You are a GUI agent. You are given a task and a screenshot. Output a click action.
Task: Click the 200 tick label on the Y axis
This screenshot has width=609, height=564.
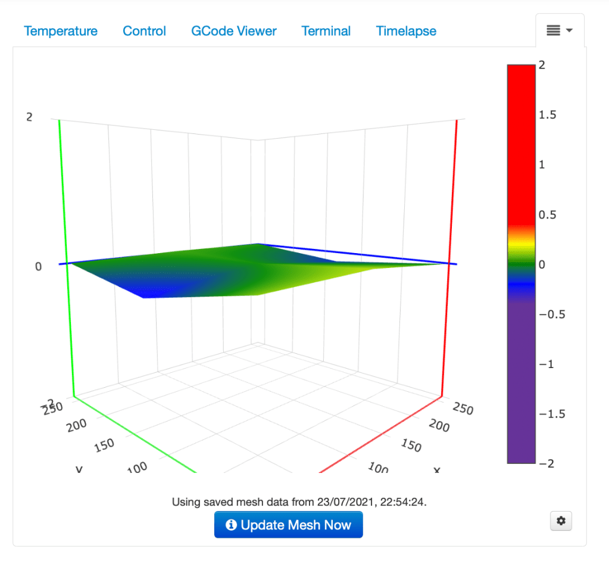[76, 425]
